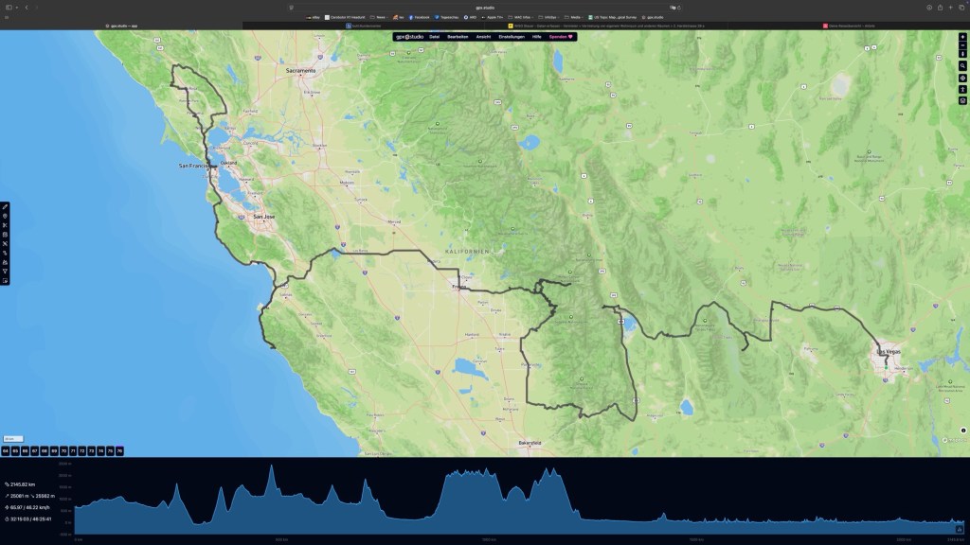
Task: Select the waypoint pin tool
Action: click(5, 216)
